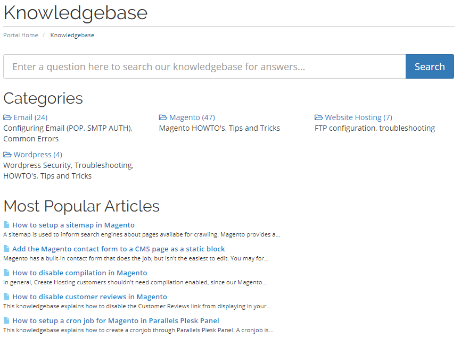Click document icon beside disable compilation article

6,273
